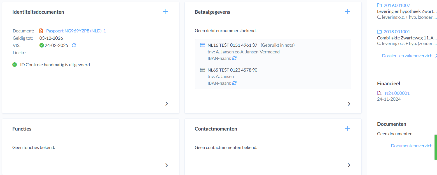Click folder icon of dossier 2018.001001
The height and width of the screenshot is (175, 437).
380,32
